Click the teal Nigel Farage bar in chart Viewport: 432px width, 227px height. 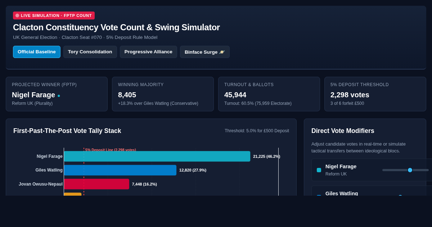157,156
